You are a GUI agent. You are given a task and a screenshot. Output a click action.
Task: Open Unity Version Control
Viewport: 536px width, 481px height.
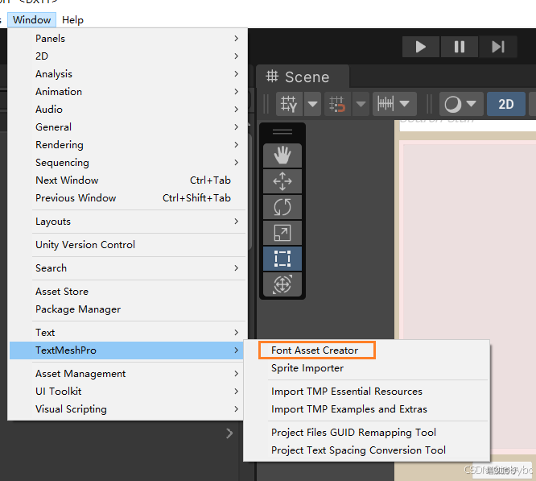[x=128, y=245]
